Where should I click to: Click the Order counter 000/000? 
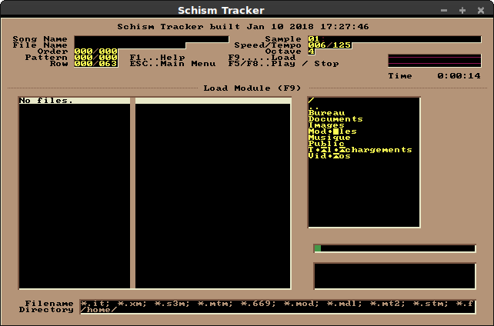[x=95, y=52]
